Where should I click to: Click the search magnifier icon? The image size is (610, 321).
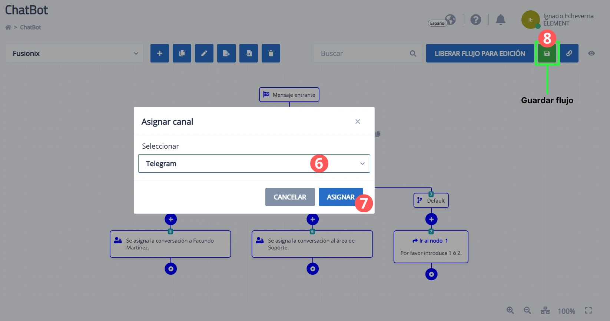[x=413, y=54]
